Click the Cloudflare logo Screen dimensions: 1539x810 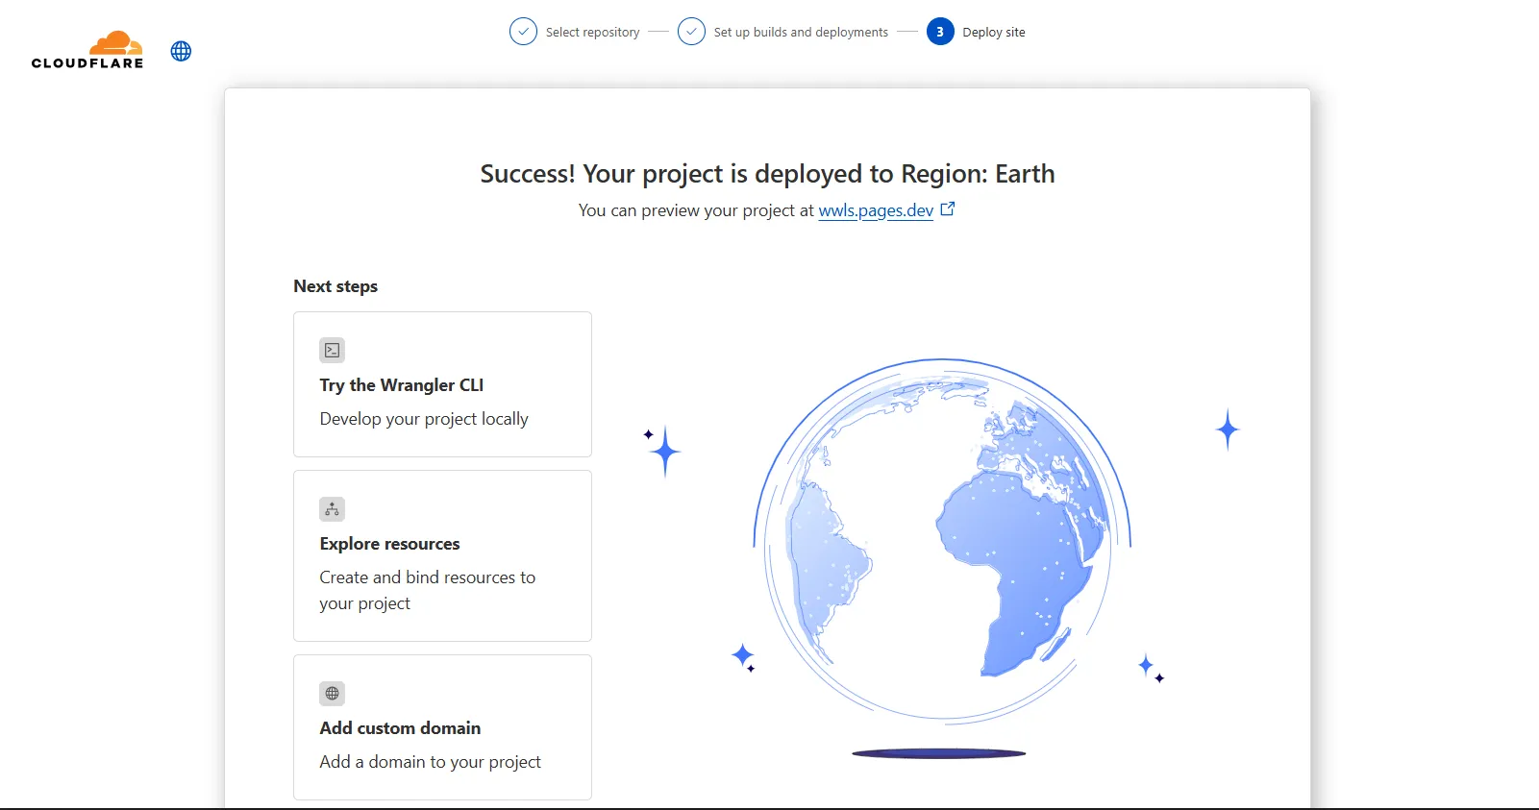[87, 50]
